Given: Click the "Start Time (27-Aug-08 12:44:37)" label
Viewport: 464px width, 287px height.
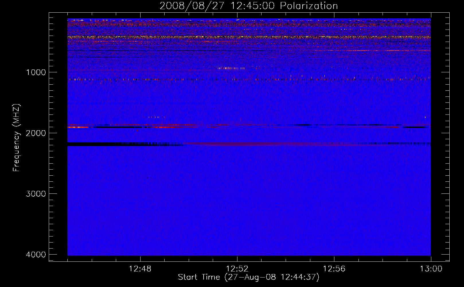Looking at the screenshot, I should 249,277.
